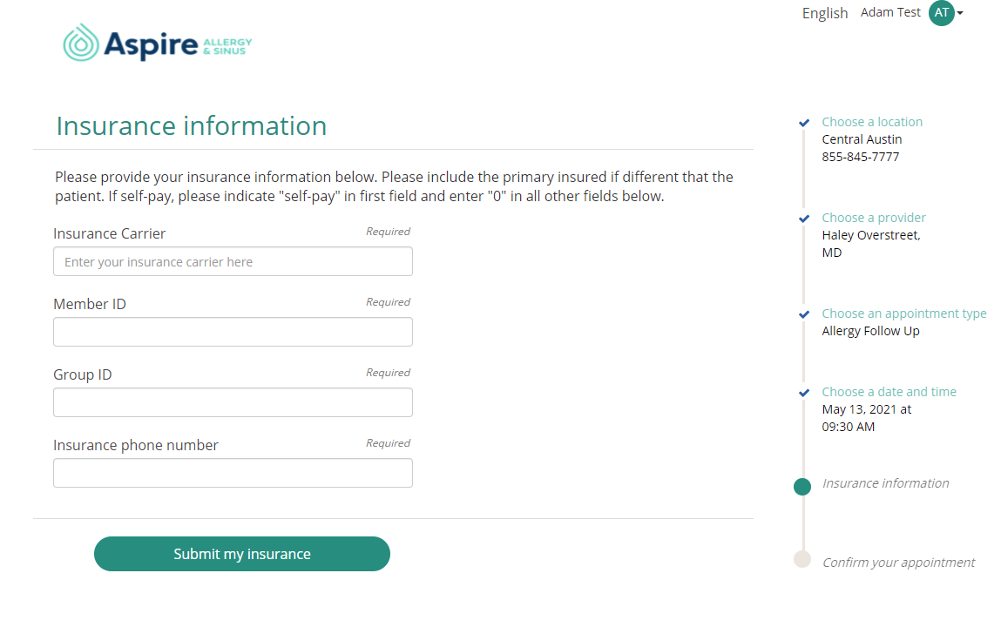
Task: Click the checkmark beside Choose a location
Action: click(804, 123)
